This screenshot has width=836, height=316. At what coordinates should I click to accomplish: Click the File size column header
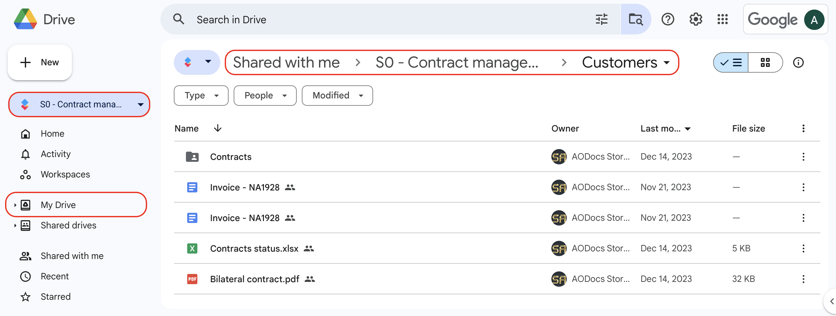tap(748, 129)
